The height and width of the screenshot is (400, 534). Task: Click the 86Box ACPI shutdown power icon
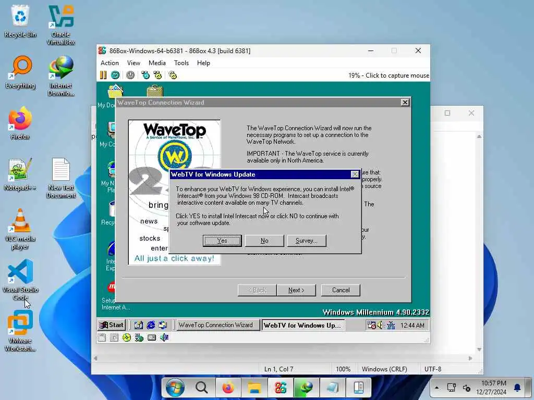[x=130, y=75]
